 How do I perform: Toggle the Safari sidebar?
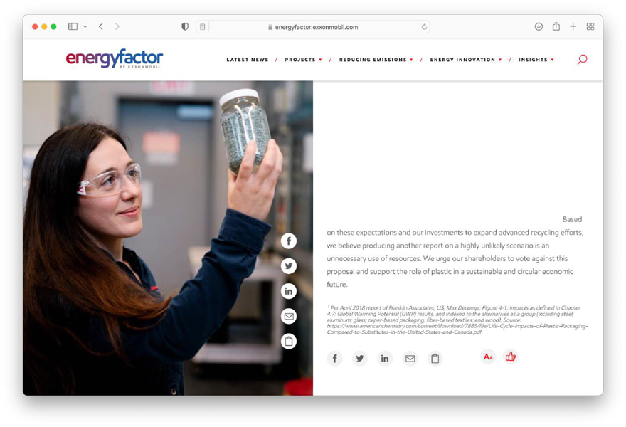coord(73,27)
